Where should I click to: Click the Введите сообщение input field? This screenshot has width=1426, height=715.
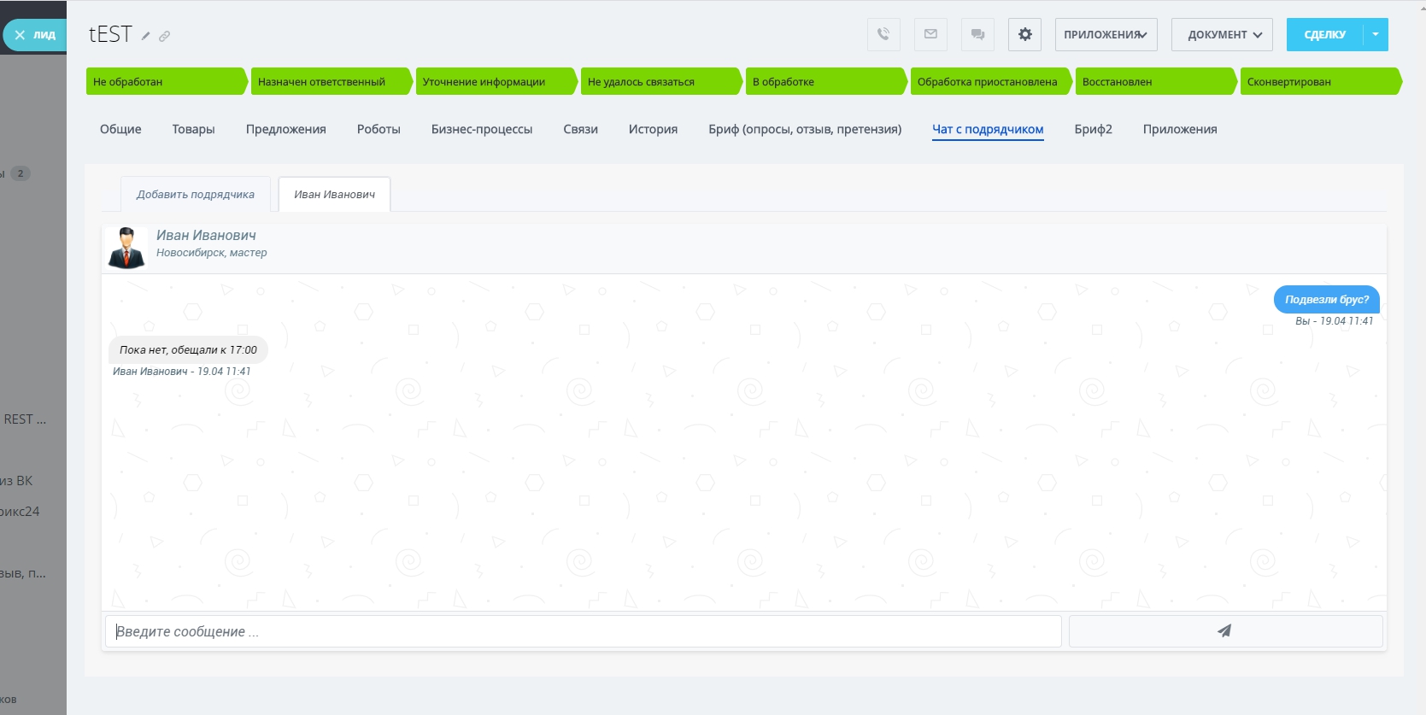click(x=583, y=631)
